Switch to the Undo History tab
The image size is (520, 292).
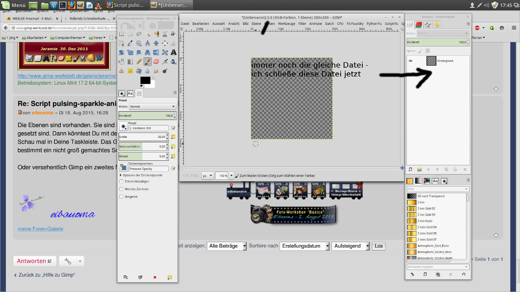click(x=437, y=25)
